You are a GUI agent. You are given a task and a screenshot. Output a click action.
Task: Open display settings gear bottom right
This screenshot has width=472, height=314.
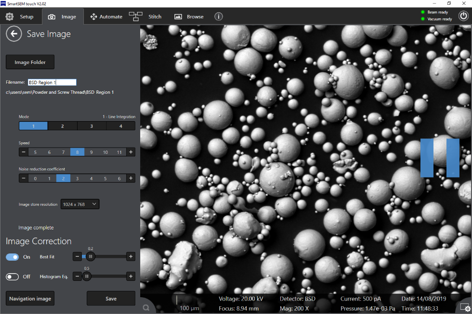tap(464, 307)
